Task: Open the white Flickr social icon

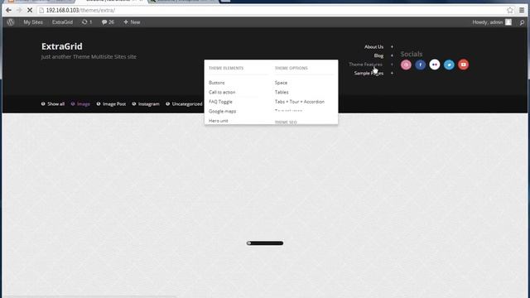Action: click(435, 65)
